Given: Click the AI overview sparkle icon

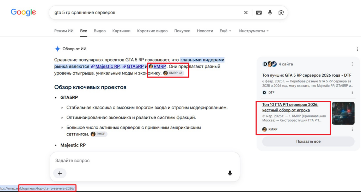Looking at the screenshot, I should [x=57, y=49].
